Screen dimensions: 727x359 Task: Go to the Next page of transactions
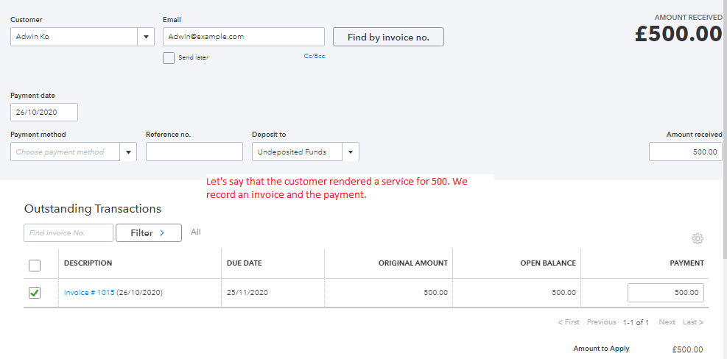tap(667, 322)
